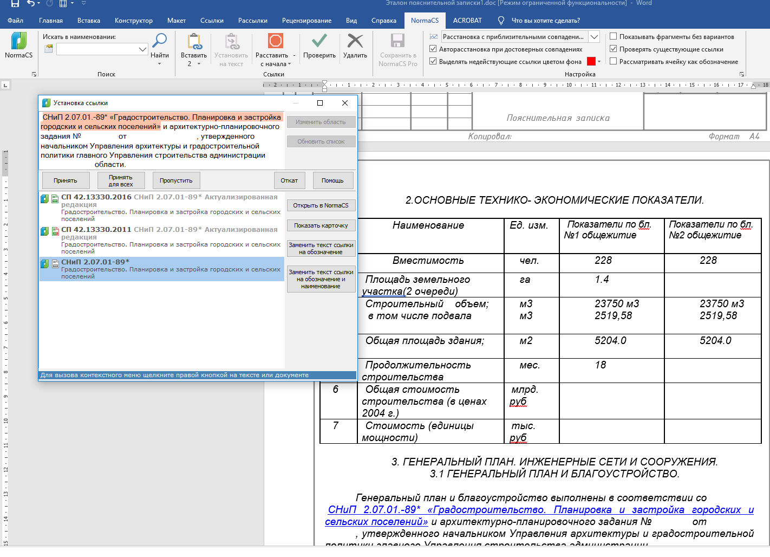Click Расставить с начала icon
Viewport: 770px width, 557px height.
tap(276, 42)
